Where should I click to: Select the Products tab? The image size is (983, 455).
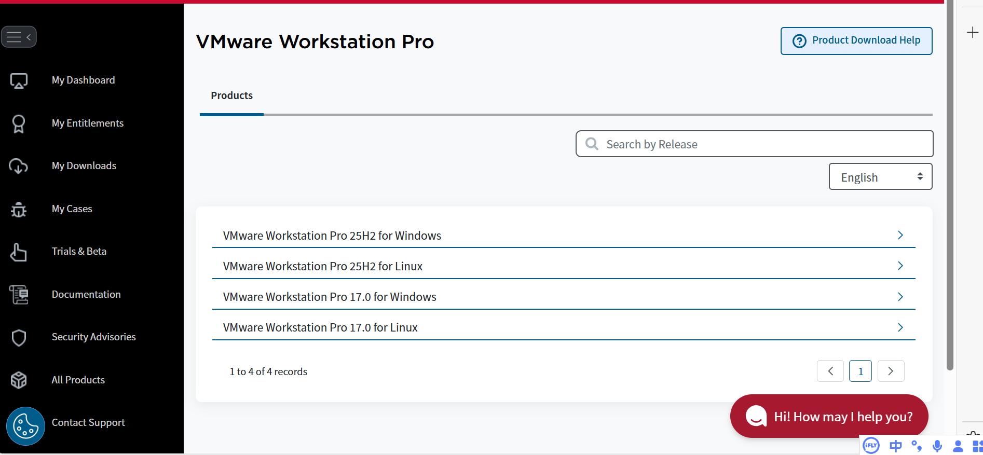231,96
